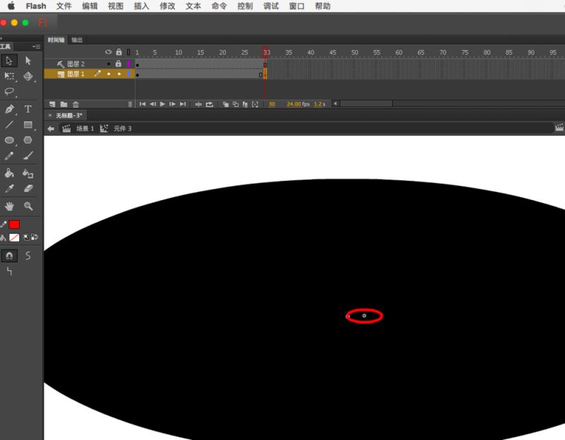
Task: Toggle the snap to objects magnet
Action: (9, 255)
